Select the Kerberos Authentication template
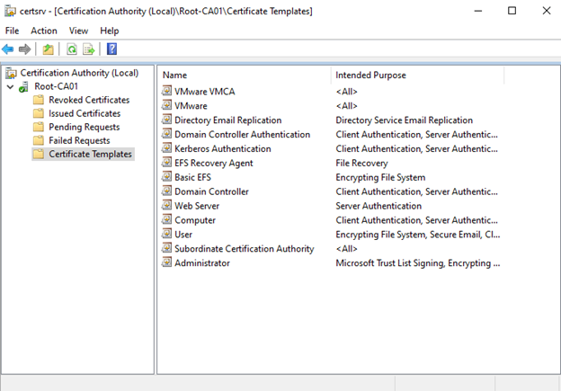The image size is (561, 391). (x=222, y=148)
